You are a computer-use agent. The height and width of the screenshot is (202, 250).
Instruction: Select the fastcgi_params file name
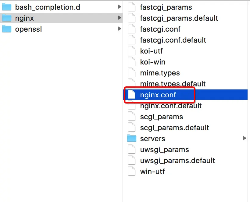[166, 8]
